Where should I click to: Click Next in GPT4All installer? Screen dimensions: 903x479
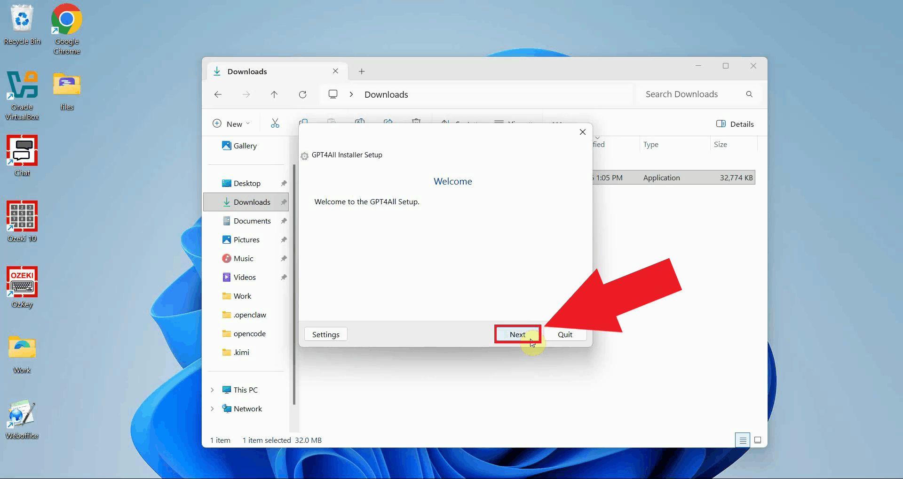coord(517,334)
